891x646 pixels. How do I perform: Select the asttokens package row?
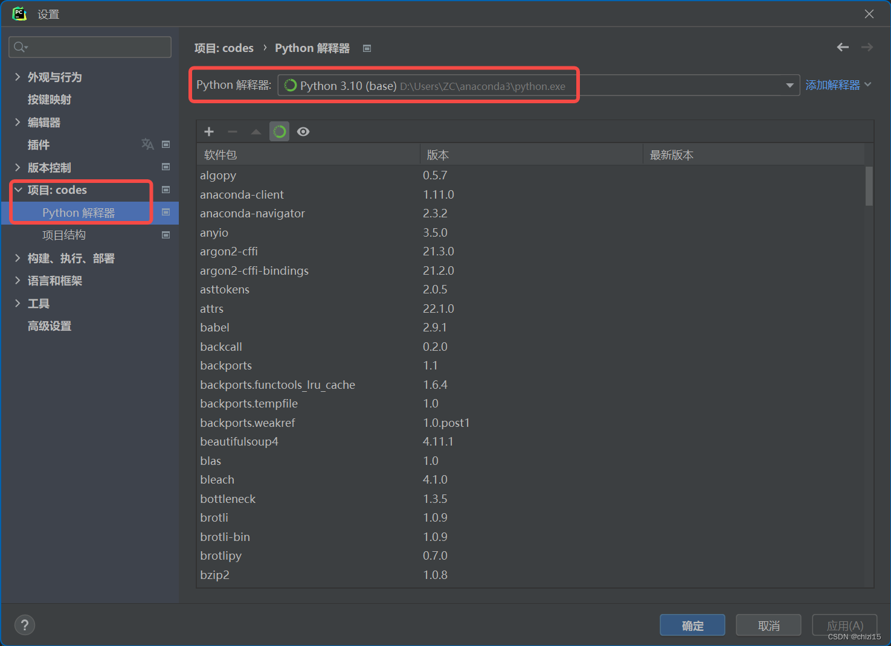coord(530,289)
